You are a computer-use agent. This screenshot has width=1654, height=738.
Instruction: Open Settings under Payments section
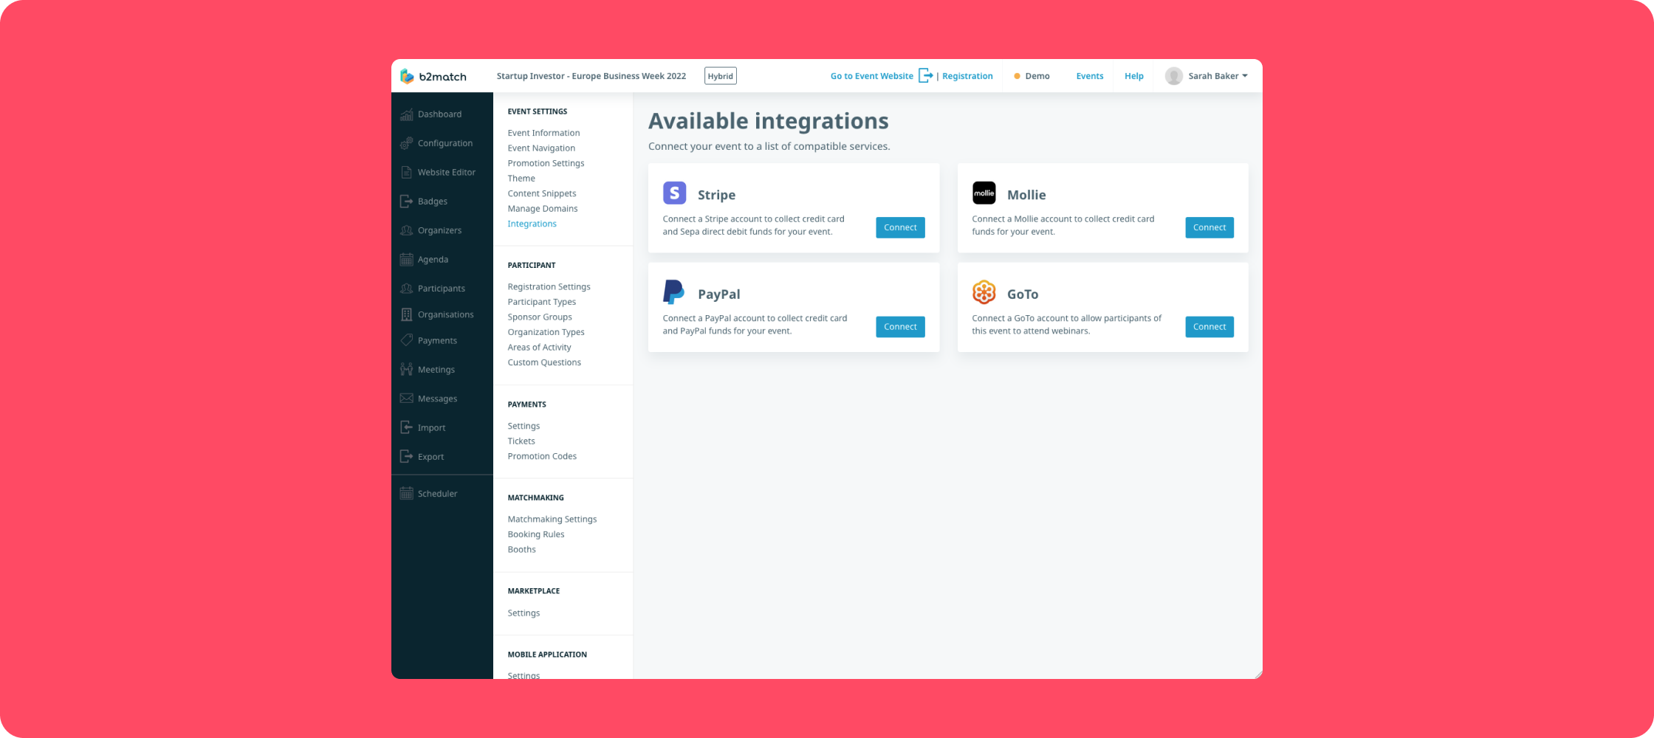(524, 426)
